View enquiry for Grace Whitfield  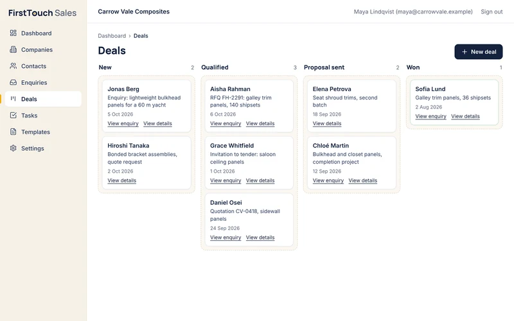(x=226, y=180)
